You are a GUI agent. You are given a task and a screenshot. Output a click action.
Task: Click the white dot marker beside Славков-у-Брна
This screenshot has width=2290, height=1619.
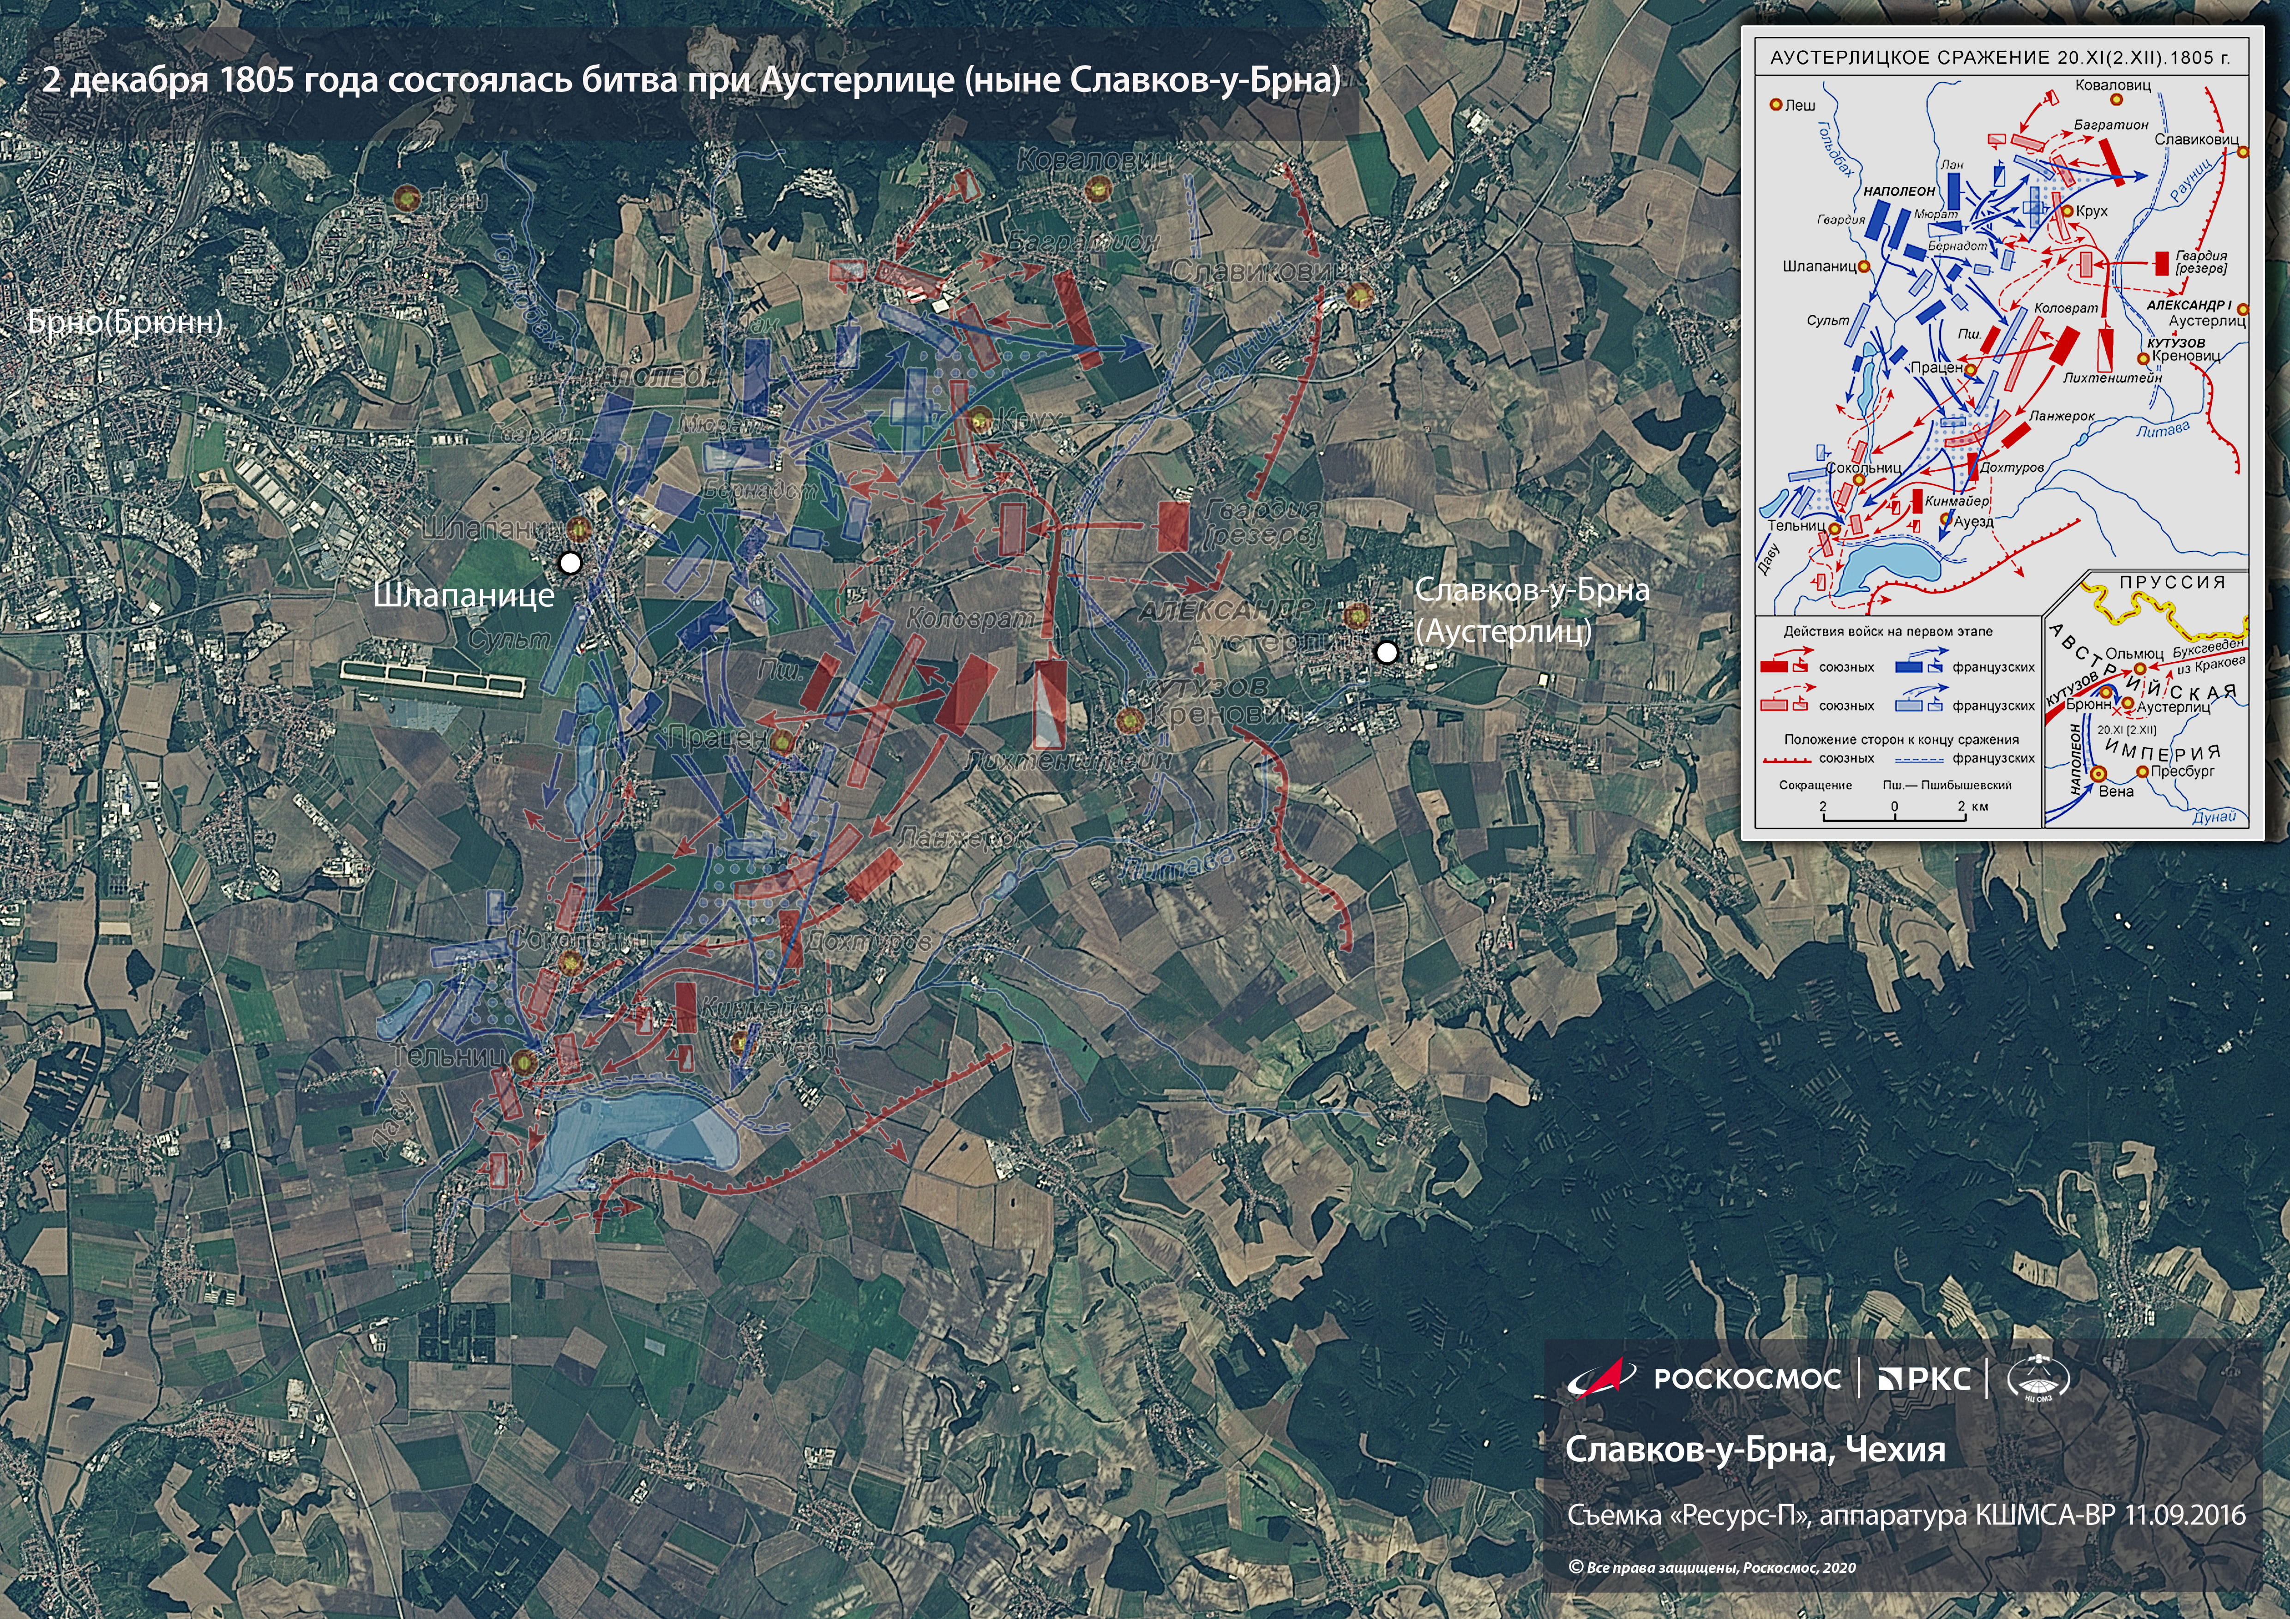(x=1386, y=652)
